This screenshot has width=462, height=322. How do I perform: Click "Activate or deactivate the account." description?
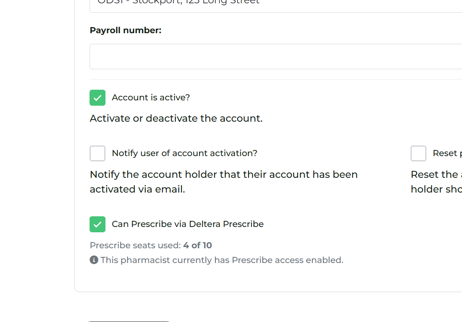point(176,118)
